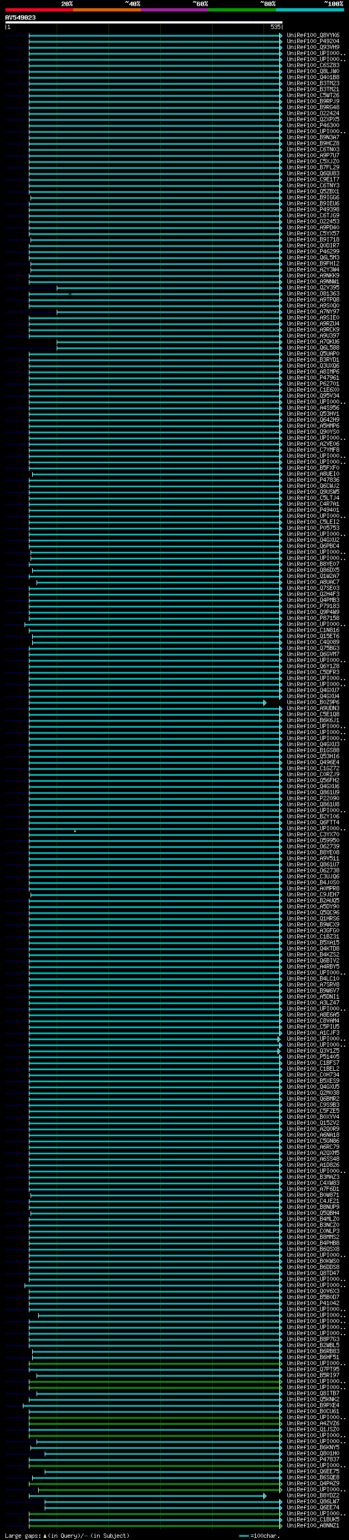Click the red 20% color scale segment
The width and height of the screenshot is (349, 1540).
pos(39,10)
